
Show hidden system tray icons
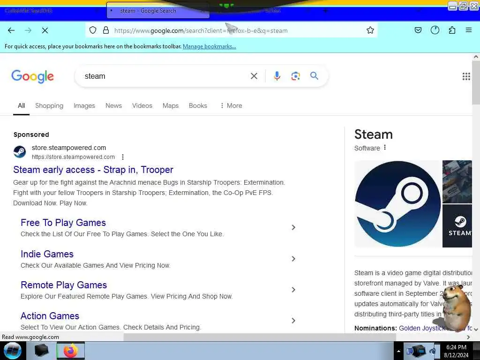398,351
